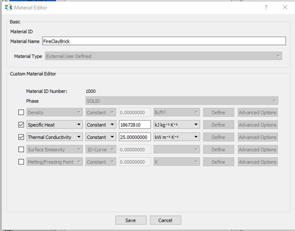
Task: Close the Material Editor dialog
Action: tap(285, 7)
